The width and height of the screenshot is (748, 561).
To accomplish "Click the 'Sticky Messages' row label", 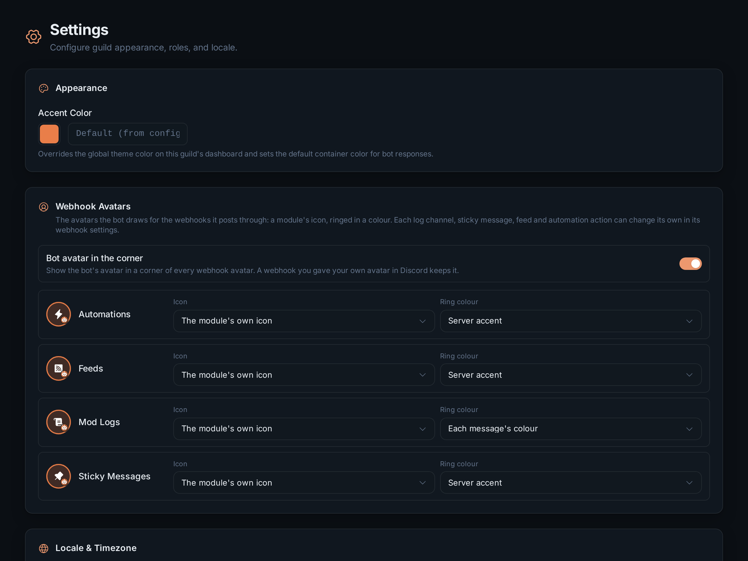I will point(114,477).
